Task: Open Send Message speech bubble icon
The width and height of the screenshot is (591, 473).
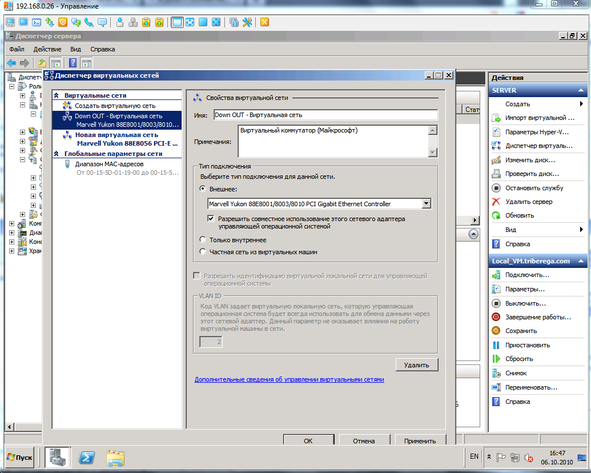Action: coord(102,22)
